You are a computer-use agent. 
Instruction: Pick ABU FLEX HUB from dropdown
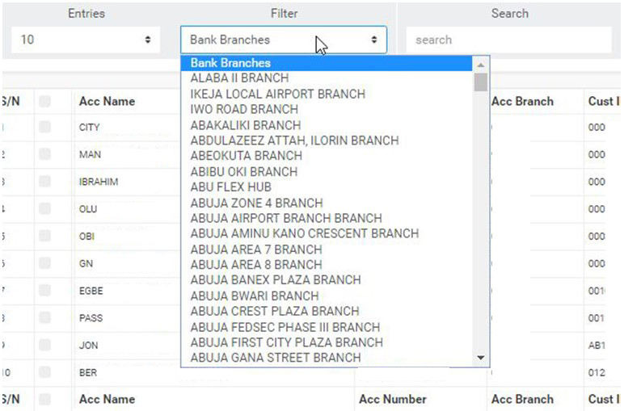click(x=231, y=187)
